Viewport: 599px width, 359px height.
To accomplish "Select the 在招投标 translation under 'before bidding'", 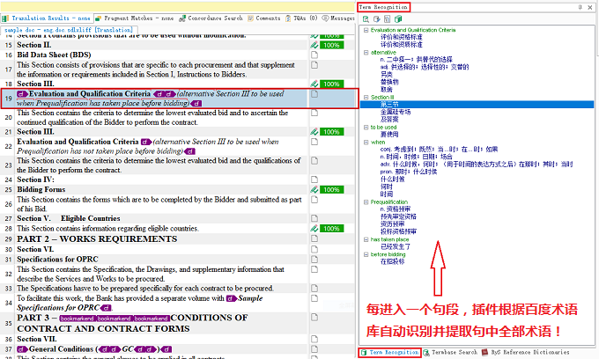I will (392, 261).
